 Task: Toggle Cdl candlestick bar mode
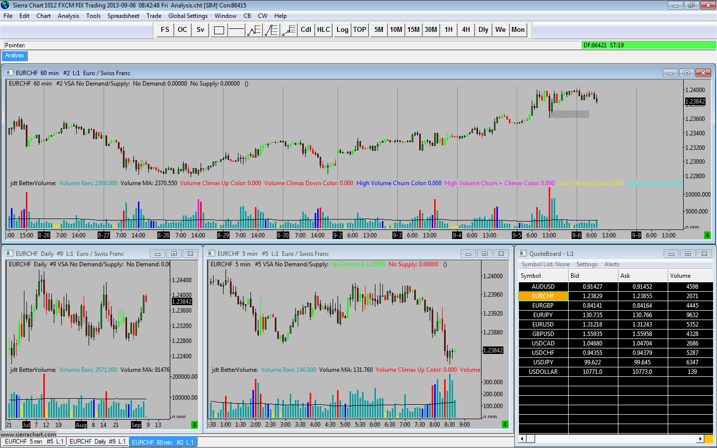pyautogui.click(x=306, y=30)
